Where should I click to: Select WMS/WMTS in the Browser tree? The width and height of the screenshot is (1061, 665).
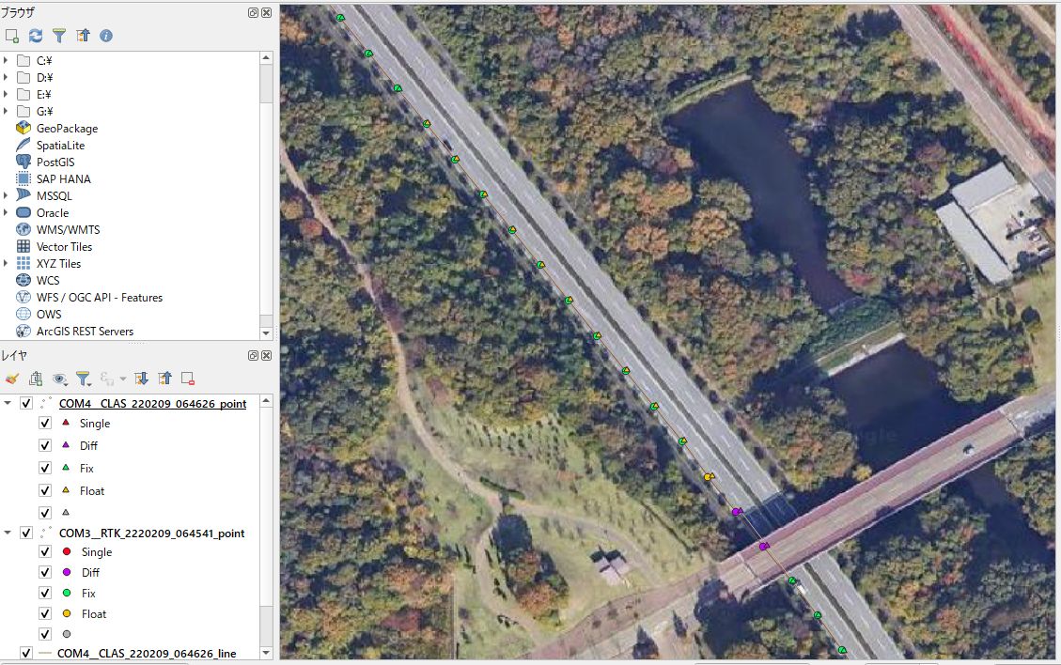click(68, 230)
